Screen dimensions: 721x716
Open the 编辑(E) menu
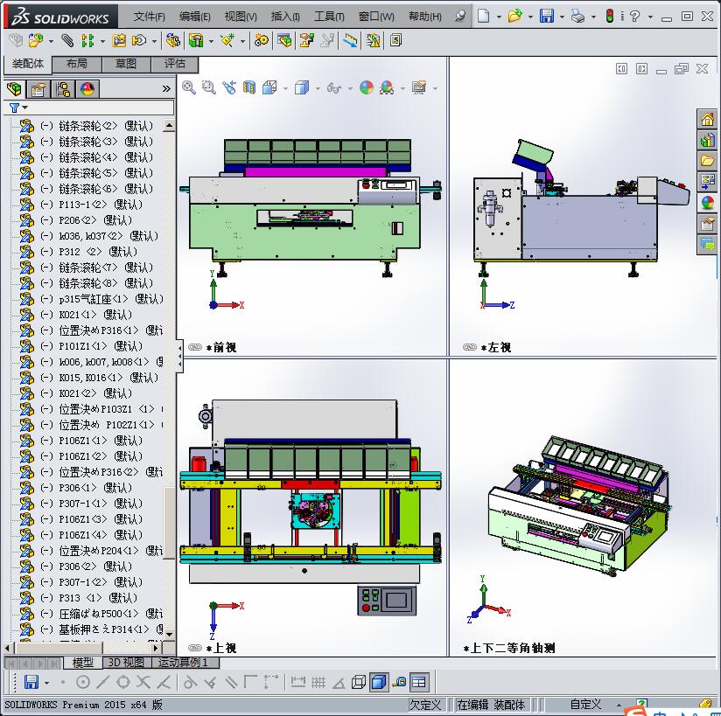tap(195, 17)
